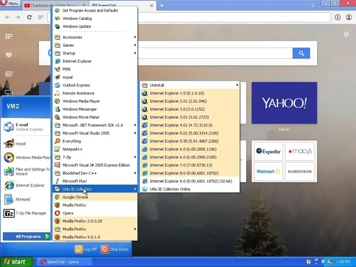Open Outlook Express in programs list
356x267 pixels.
[95, 85]
